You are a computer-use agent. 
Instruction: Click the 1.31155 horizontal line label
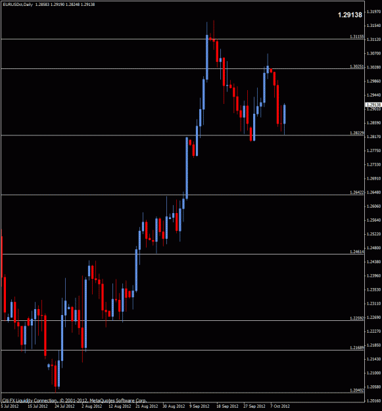click(x=357, y=37)
